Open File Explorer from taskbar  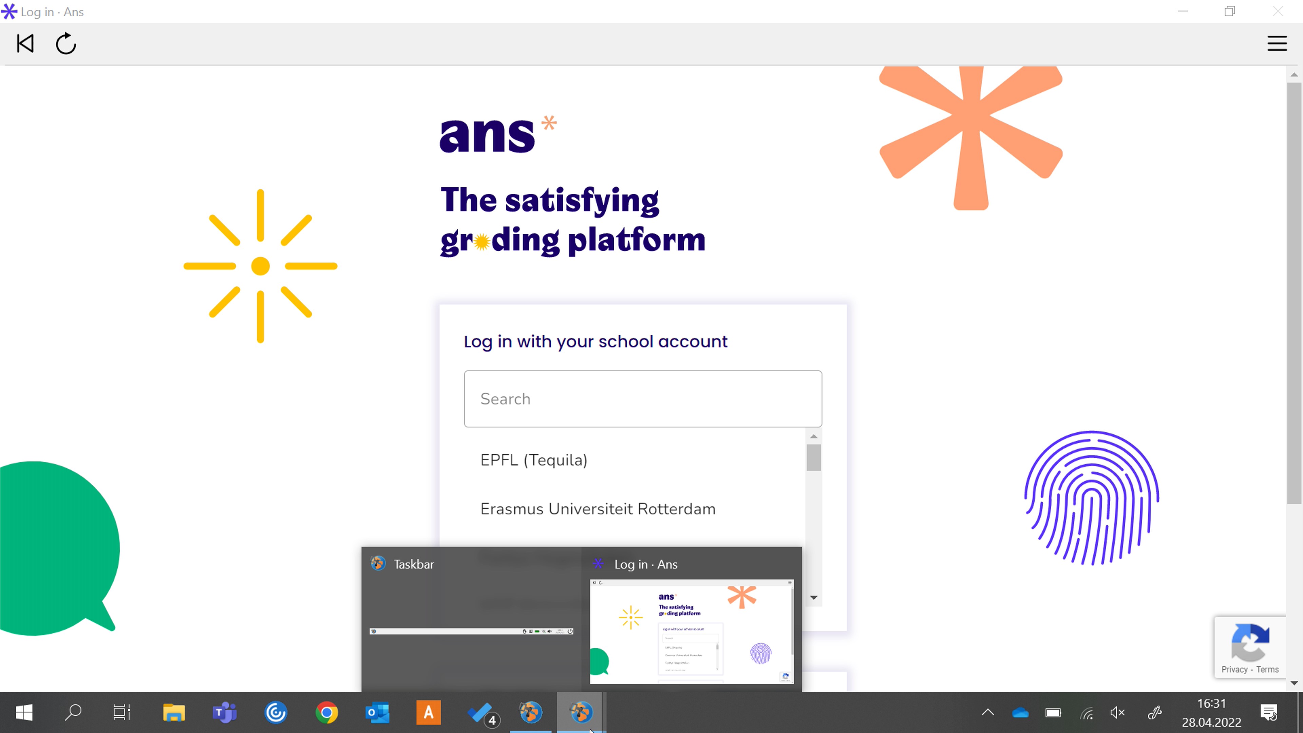tap(174, 713)
